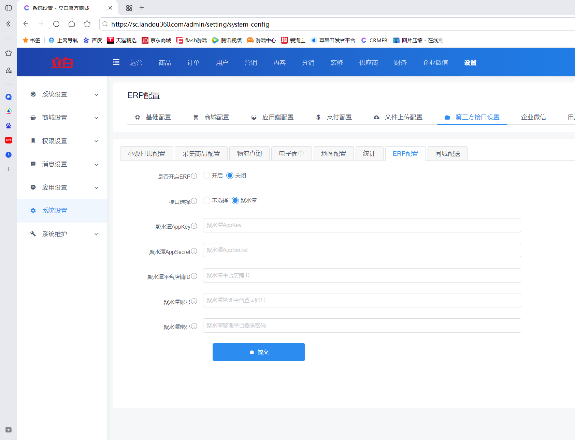Toggle the browser sidebar panel icon
This screenshot has height=440, width=575.
pos(9,8)
